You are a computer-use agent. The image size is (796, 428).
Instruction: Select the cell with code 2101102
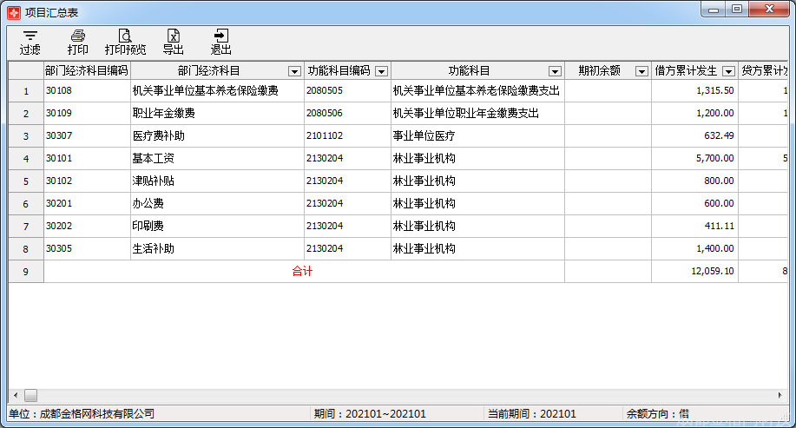click(348, 136)
